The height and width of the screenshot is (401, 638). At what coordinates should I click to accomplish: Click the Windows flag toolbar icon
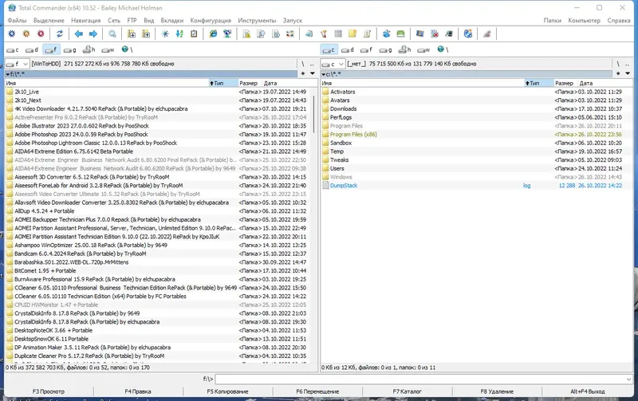[420, 33]
